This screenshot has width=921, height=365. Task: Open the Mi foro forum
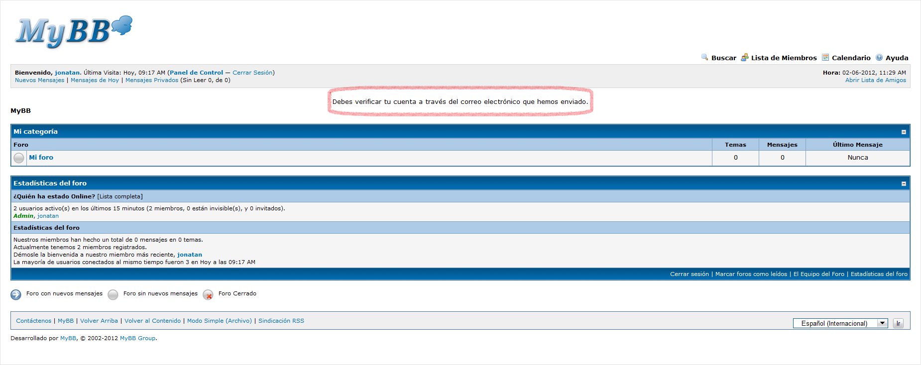41,158
